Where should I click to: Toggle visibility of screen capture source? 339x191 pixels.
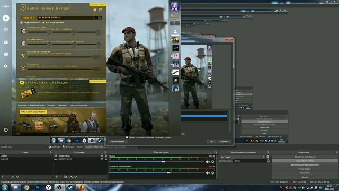102,159
